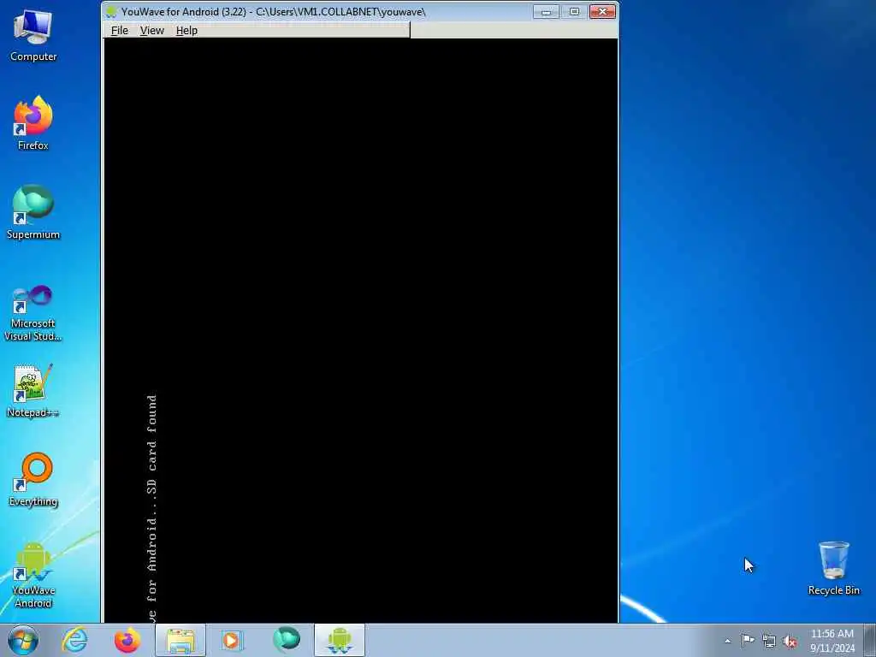Screen dimensions: 876x657
Task: Select the Firefox desktop shortcut
Action: [33, 123]
